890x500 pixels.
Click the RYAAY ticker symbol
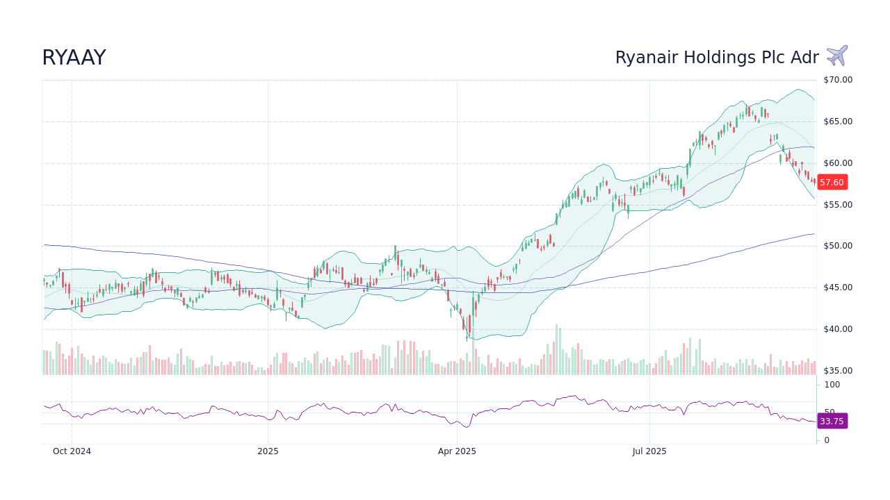pyautogui.click(x=74, y=57)
